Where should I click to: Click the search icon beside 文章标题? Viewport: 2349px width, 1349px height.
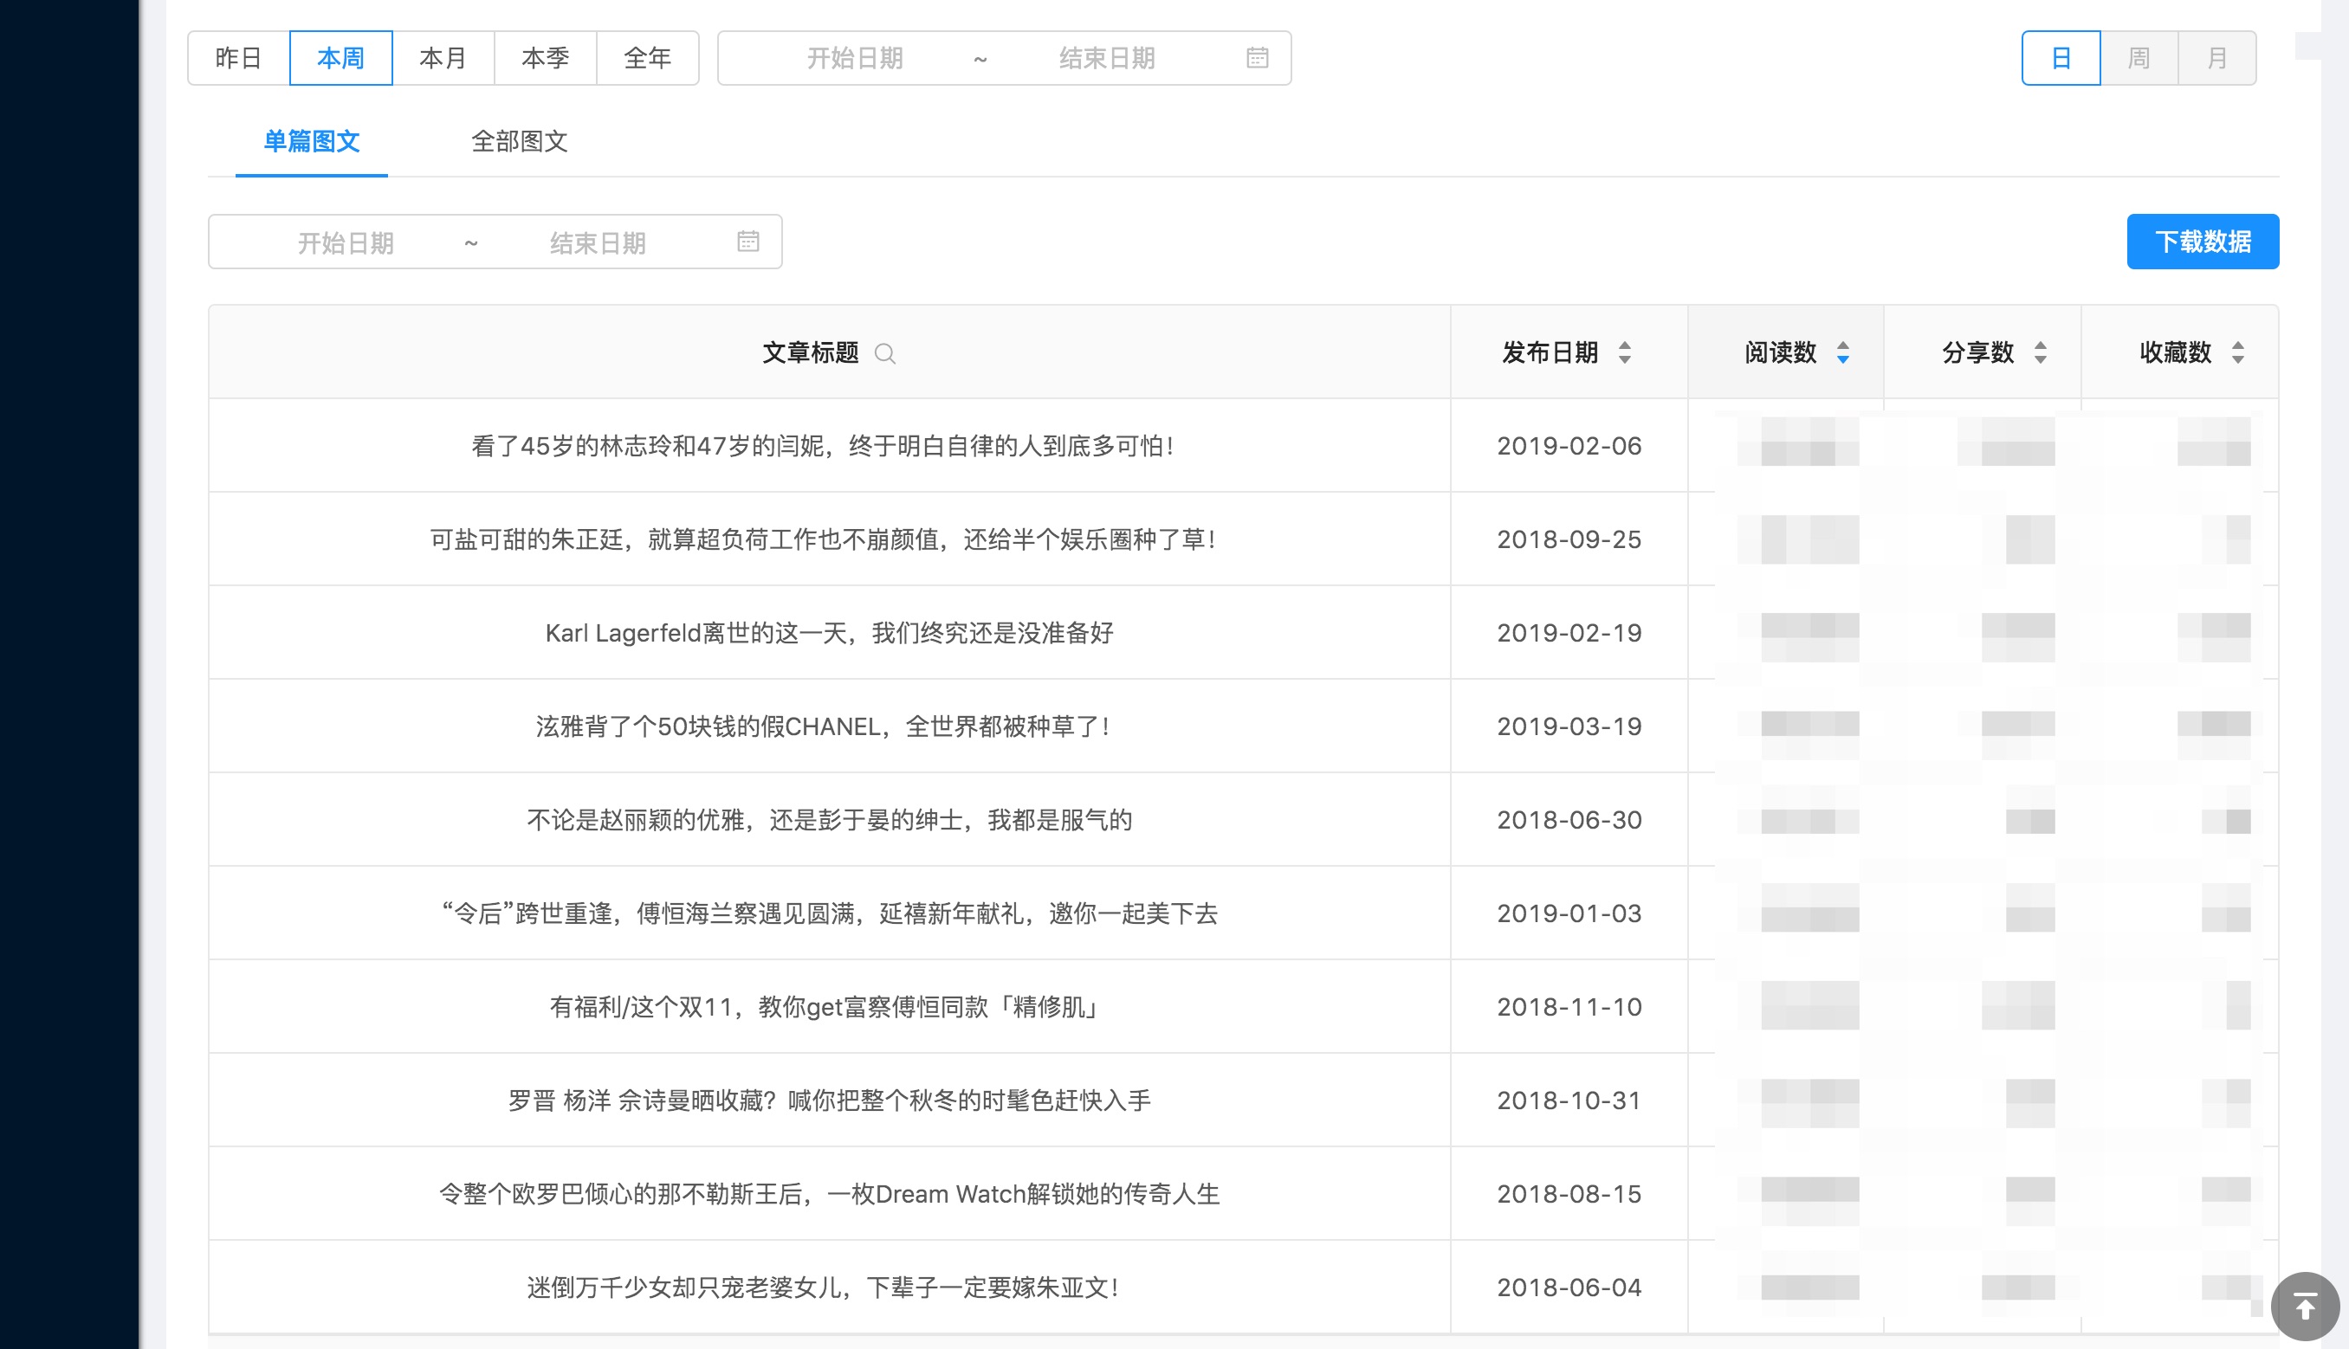pos(884,354)
